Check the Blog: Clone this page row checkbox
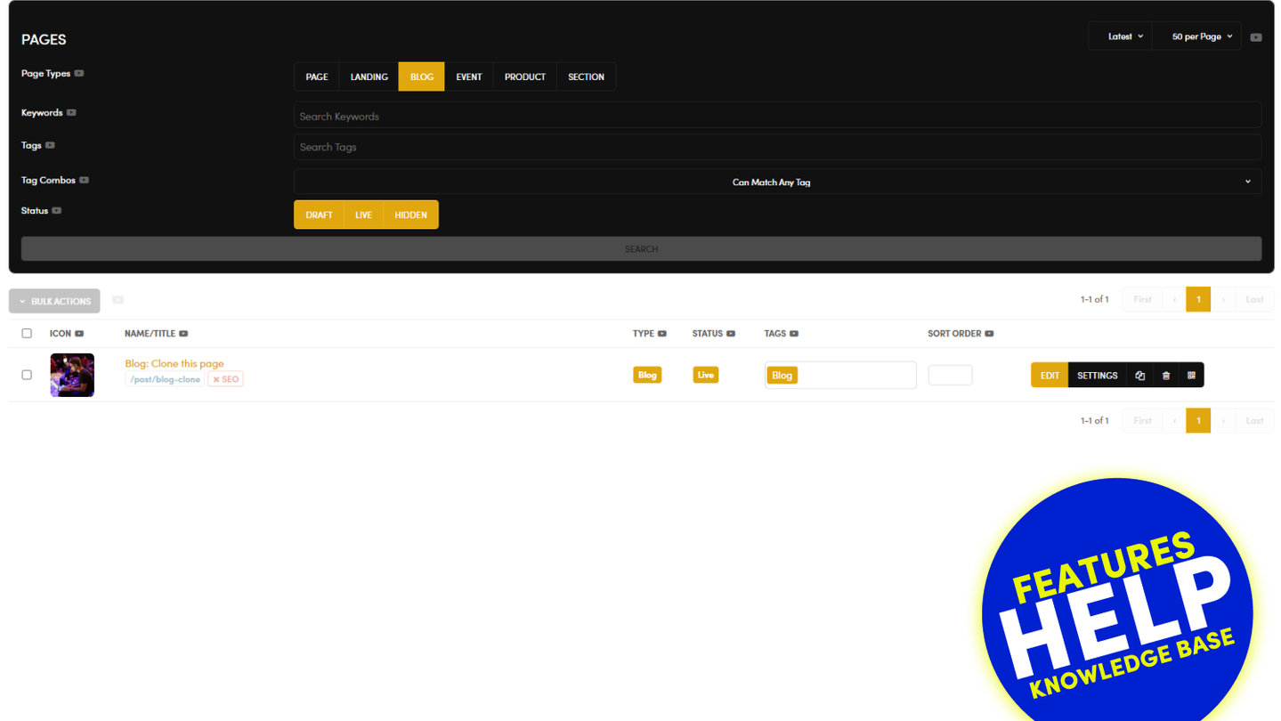Screen dimensions: 1281x721 pos(27,375)
